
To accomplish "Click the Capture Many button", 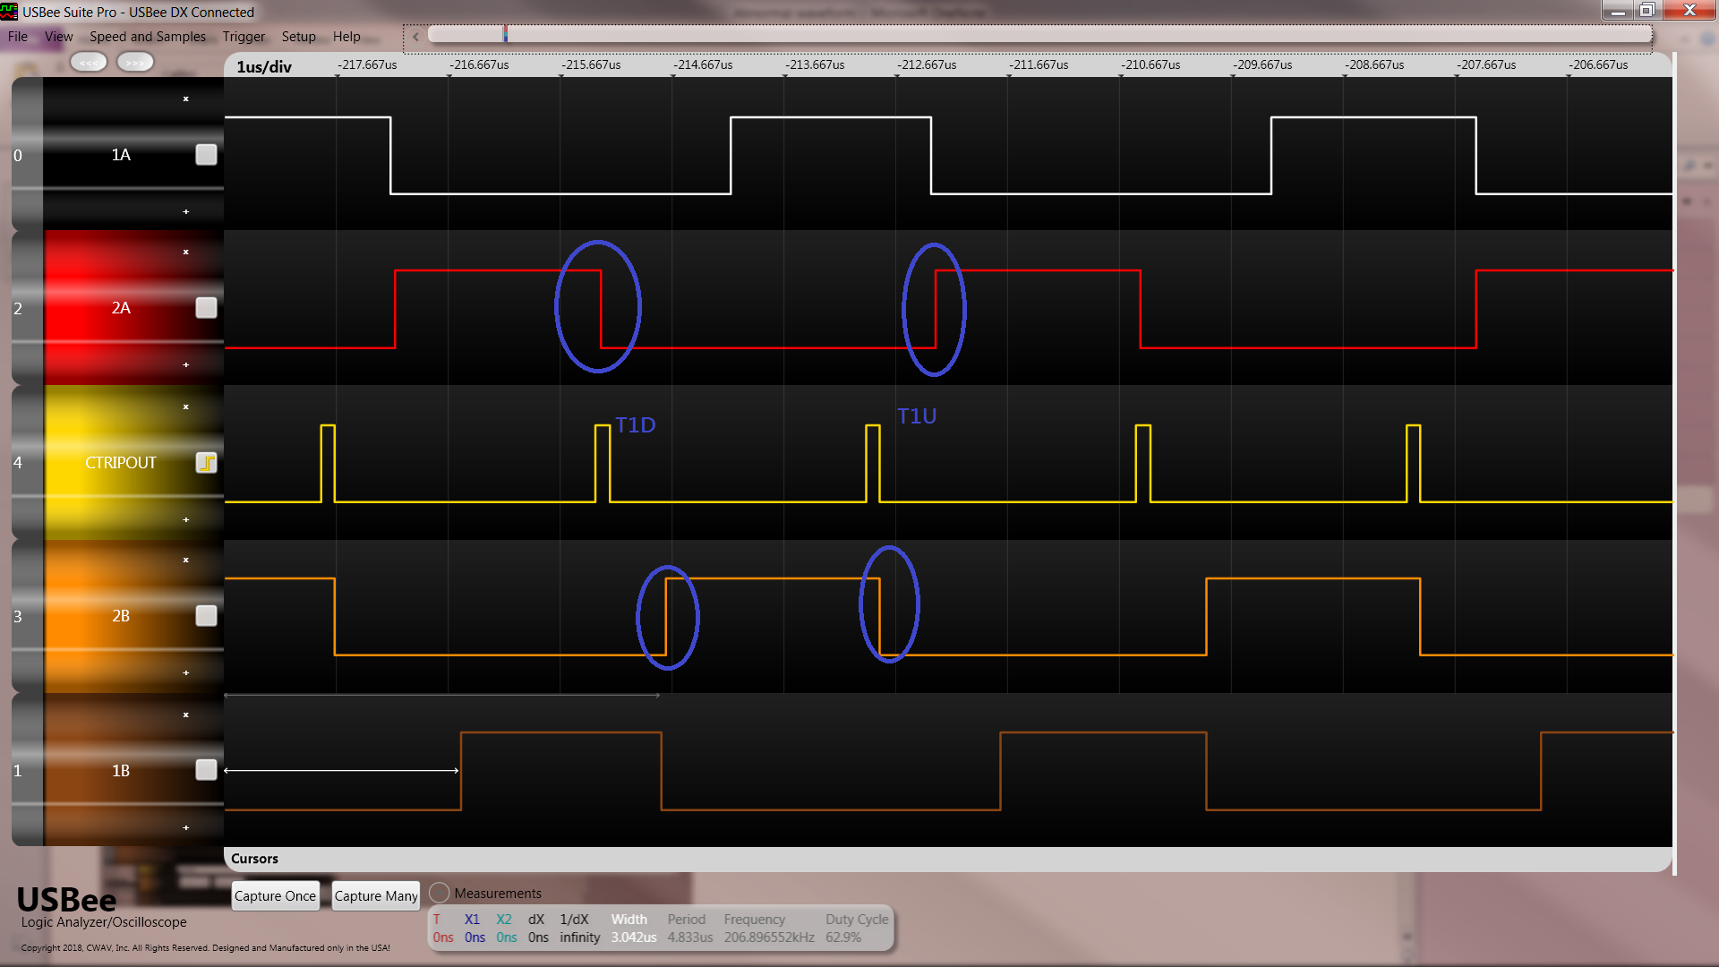I will click(x=376, y=896).
